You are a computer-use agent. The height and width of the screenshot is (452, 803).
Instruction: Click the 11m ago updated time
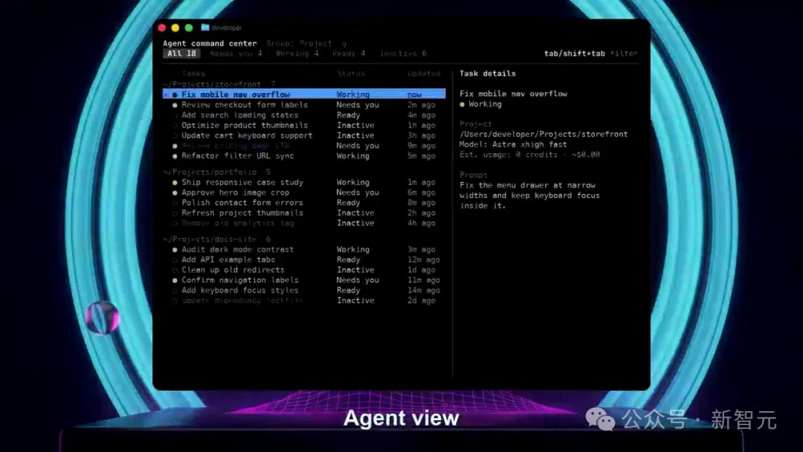click(424, 280)
